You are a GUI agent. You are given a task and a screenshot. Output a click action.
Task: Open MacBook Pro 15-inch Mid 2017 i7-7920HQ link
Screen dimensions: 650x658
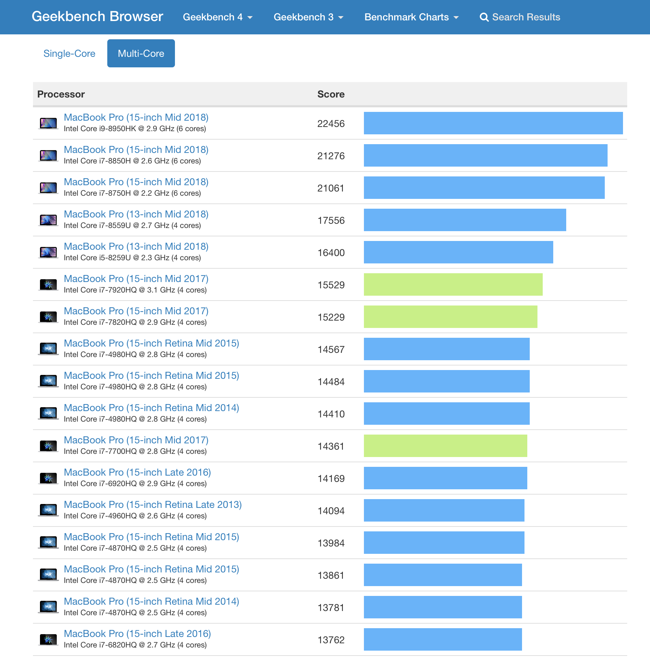pos(136,278)
